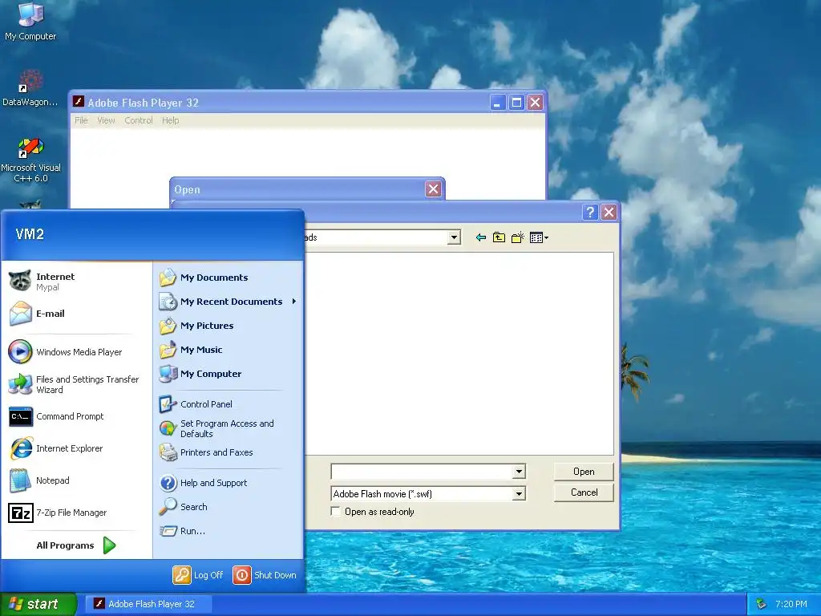Expand the file name combo box dropdown

[x=519, y=472]
